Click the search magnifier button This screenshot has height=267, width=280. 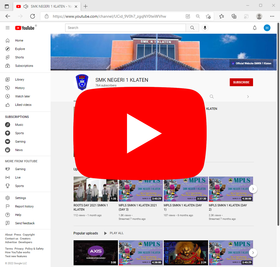point(192,28)
